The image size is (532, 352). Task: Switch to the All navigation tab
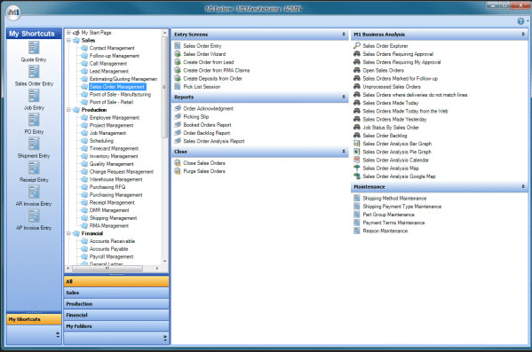[x=116, y=282]
